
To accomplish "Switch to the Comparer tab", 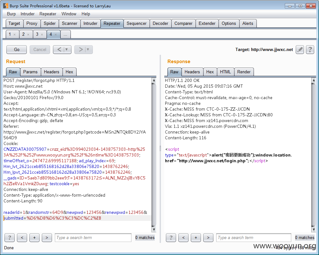I will click(x=183, y=23).
